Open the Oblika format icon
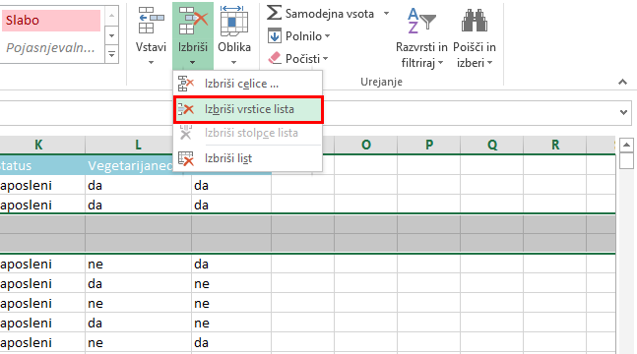 [234, 21]
